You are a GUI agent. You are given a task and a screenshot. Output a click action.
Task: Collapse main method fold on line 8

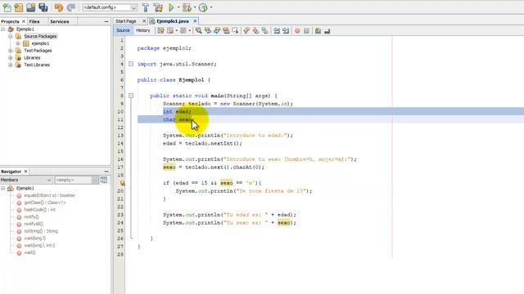point(131,96)
